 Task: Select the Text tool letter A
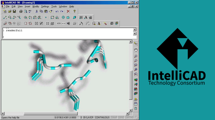(86, 17)
